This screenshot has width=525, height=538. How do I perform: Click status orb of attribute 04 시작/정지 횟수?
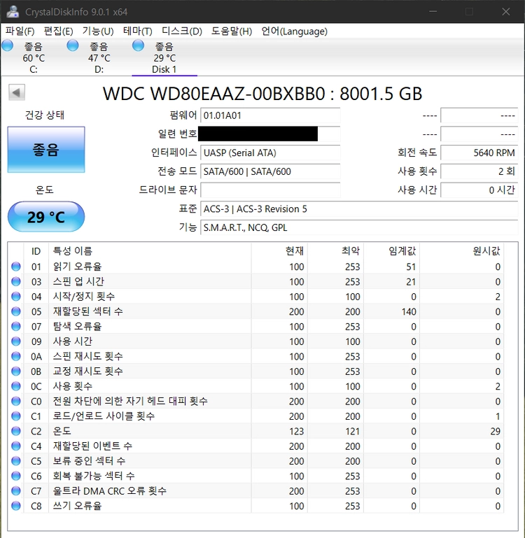click(16, 297)
